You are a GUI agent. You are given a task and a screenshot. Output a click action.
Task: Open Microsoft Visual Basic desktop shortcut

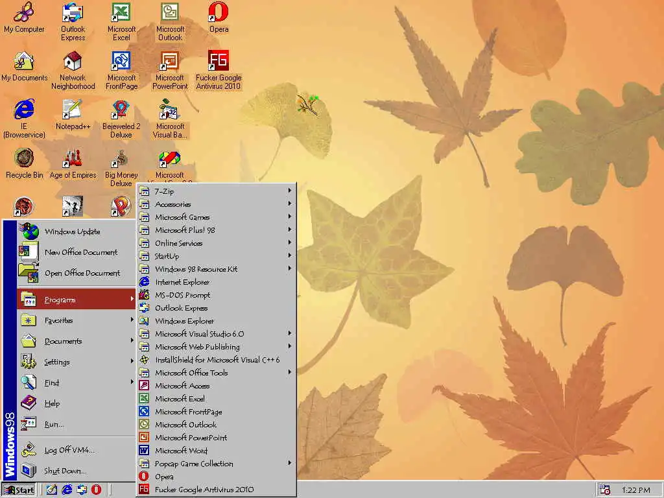click(170, 119)
